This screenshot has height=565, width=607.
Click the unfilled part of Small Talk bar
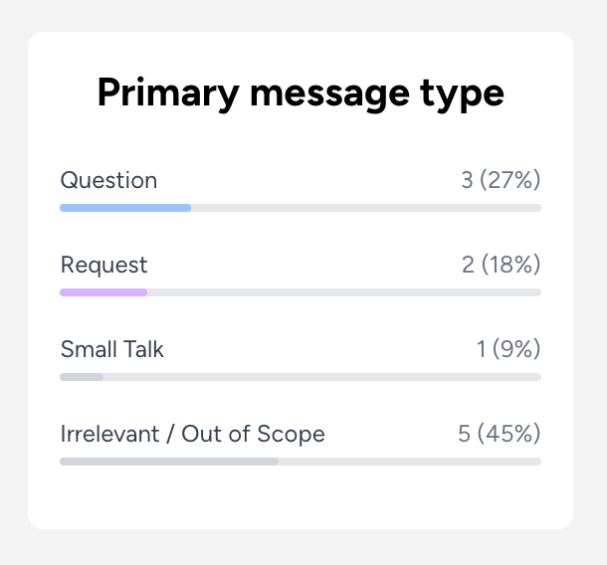(x=322, y=377)
